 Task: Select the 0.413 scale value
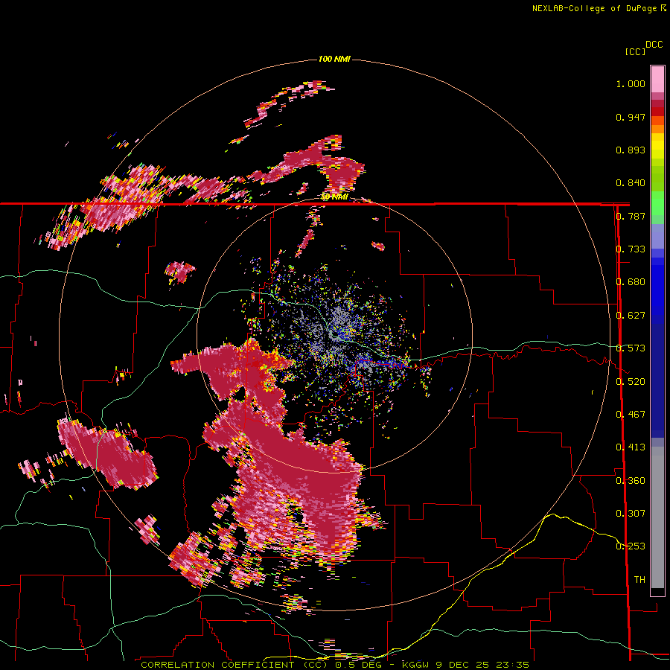631,447
